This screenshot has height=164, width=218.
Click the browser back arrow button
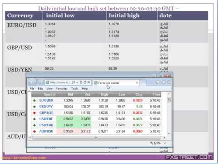point(32,82)
